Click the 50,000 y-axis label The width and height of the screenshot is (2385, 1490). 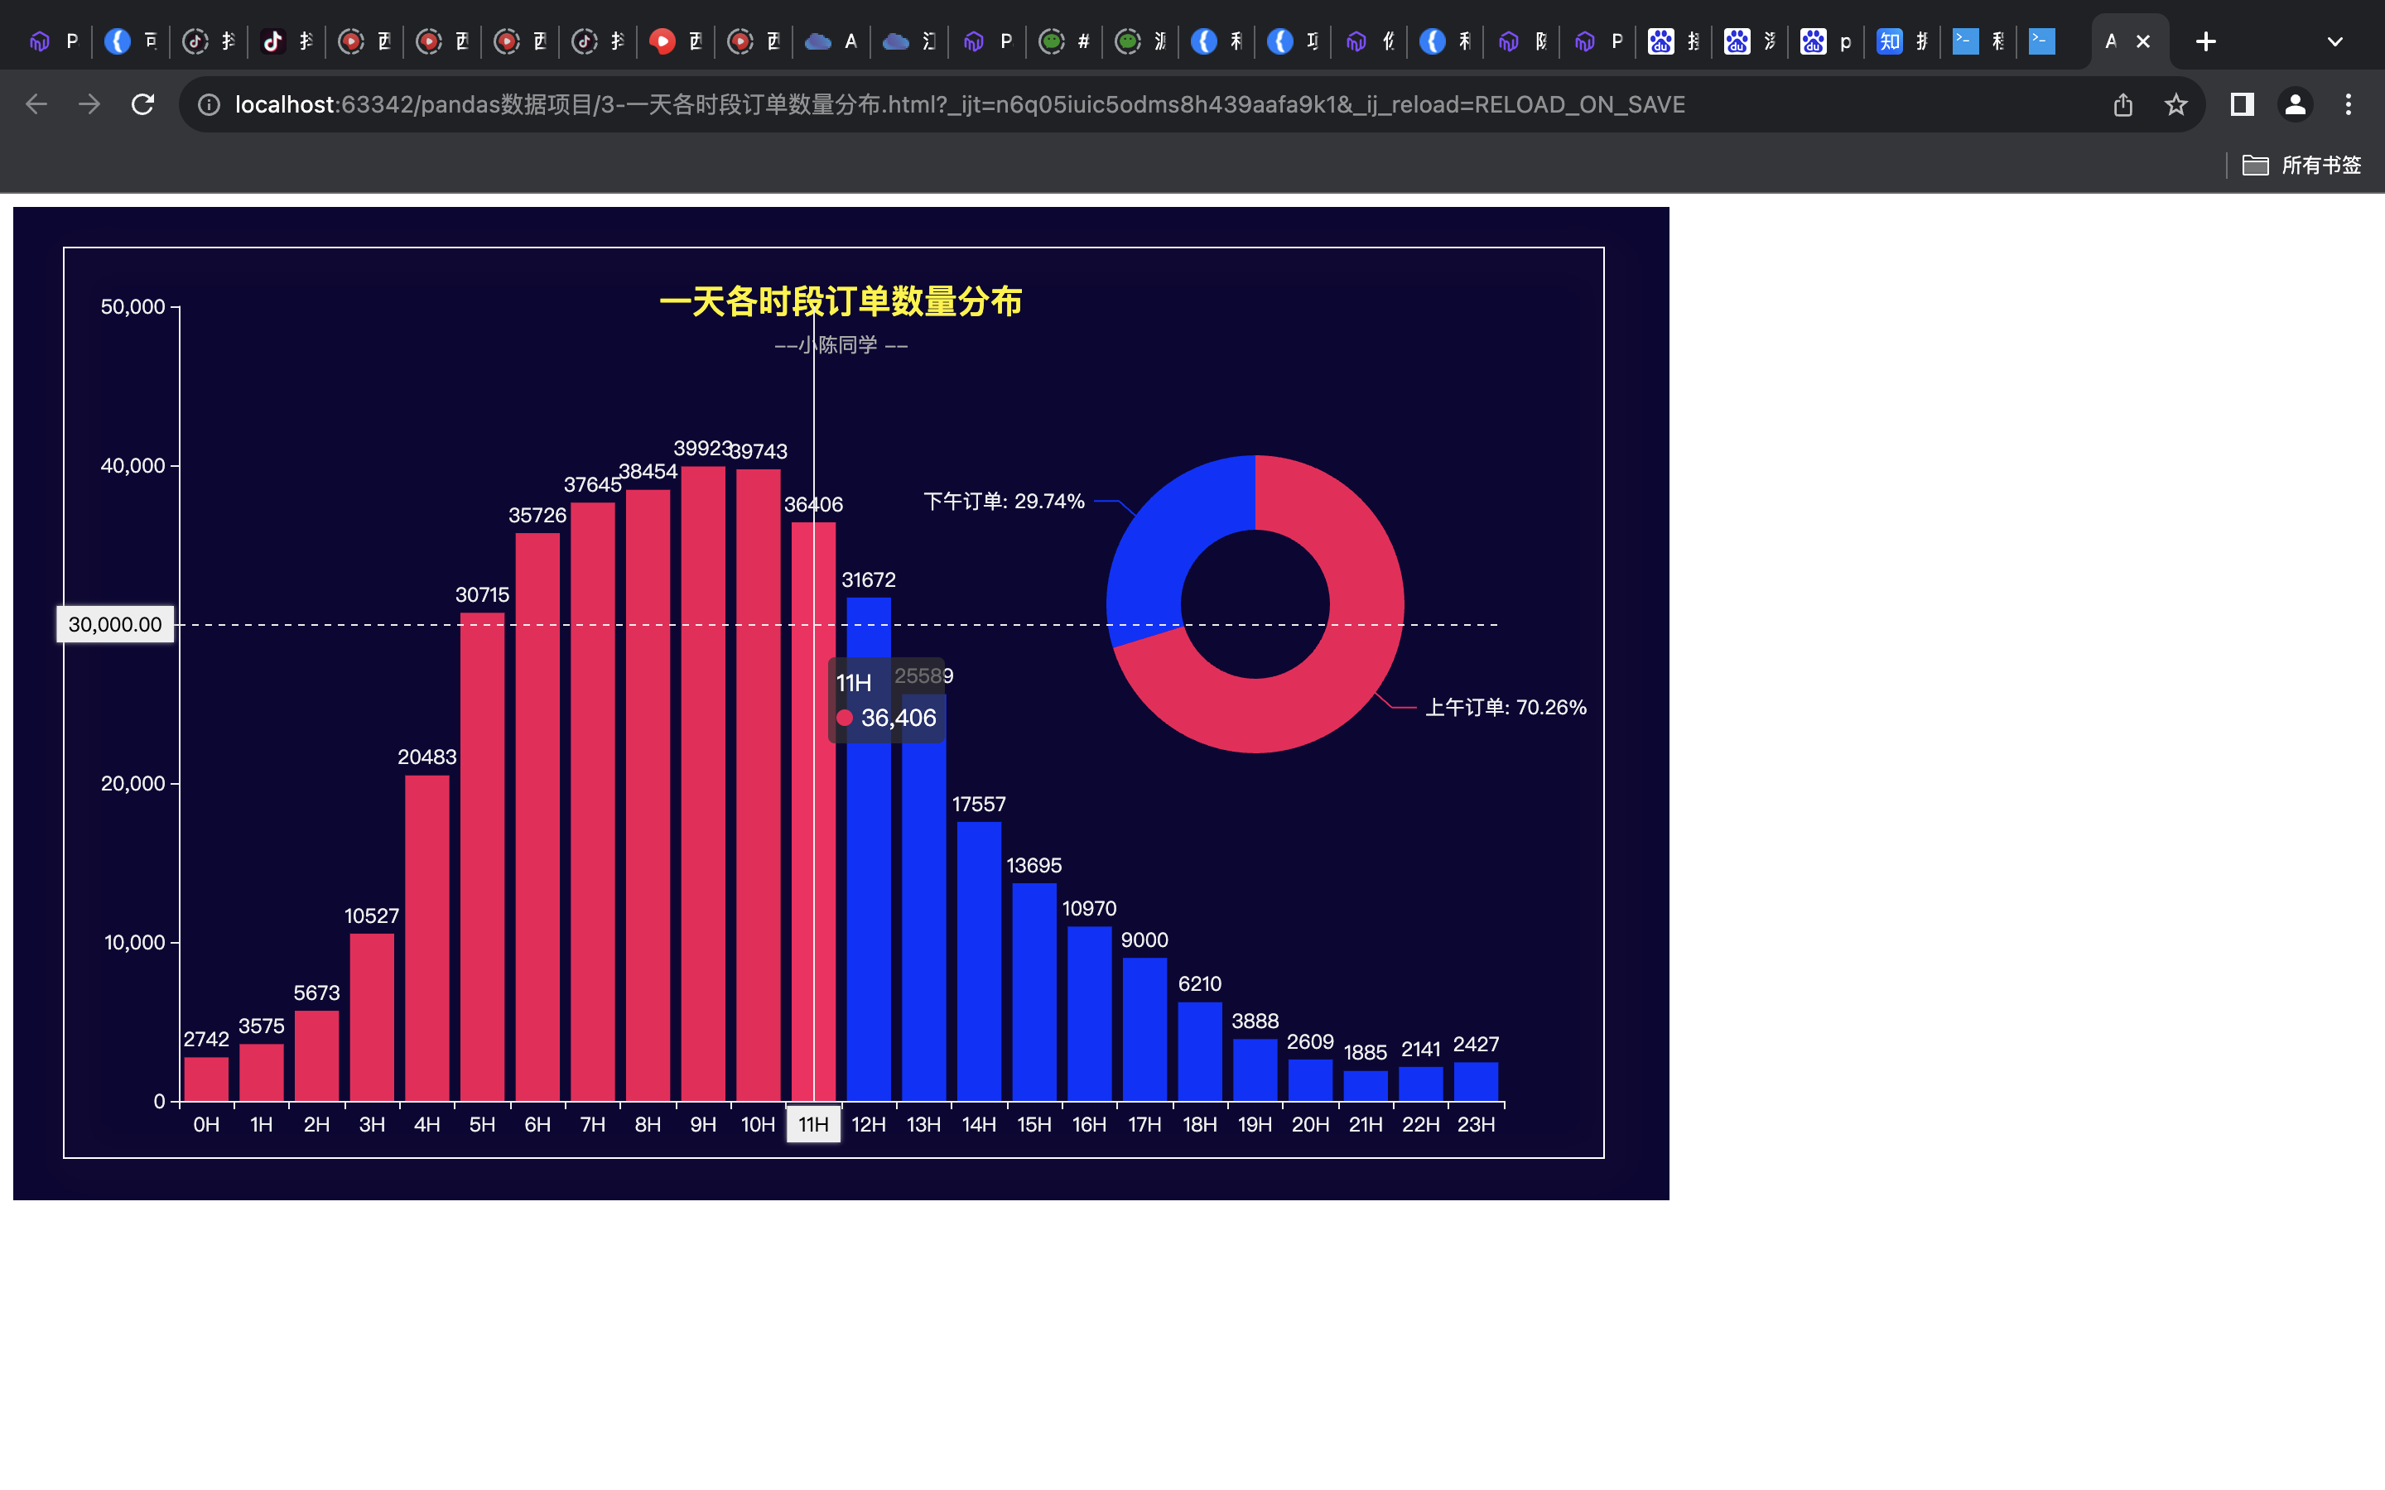click(x=133, y=306)
